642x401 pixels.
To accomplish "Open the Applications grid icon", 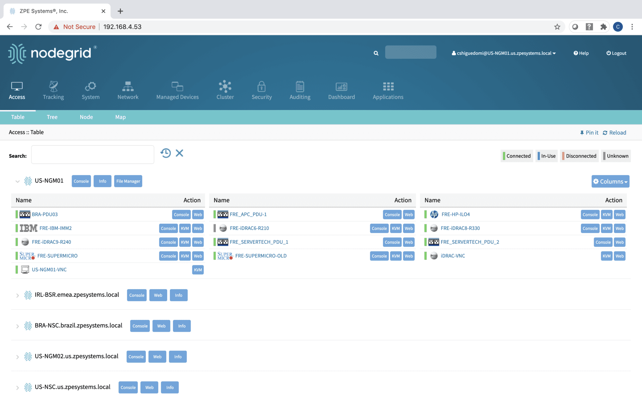I will 388,86.
